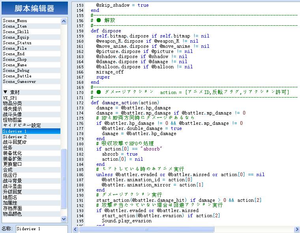Select the code pane horizontal scrollbar thumb

point(146,229)
